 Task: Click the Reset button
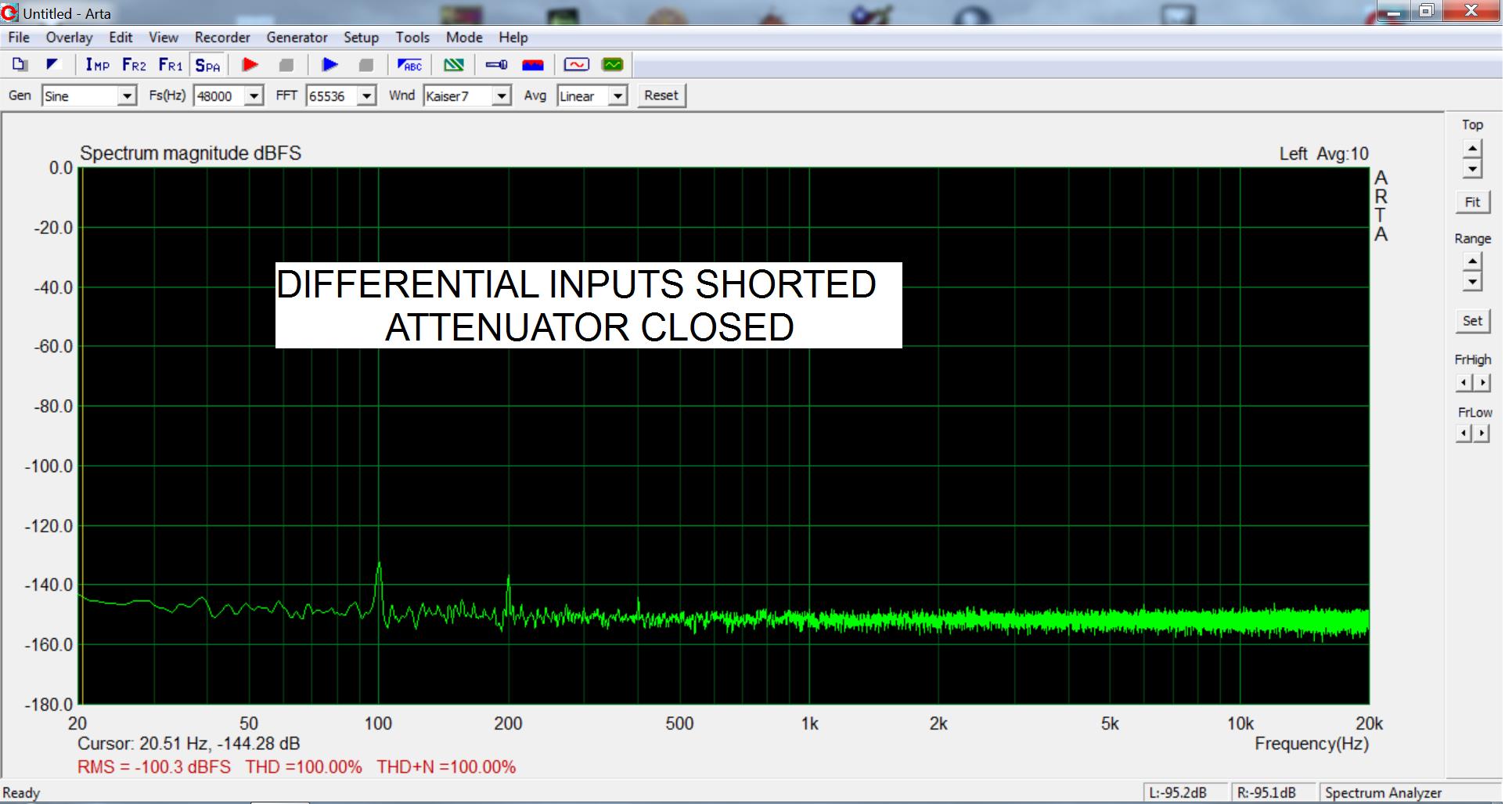pyautogui.click(x=661, y=96)
